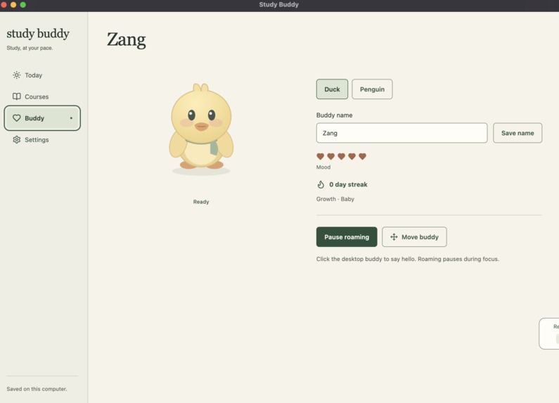Close the Study Buddy window
This screenshot has height=403, width=559.
(x=4, y=5)
